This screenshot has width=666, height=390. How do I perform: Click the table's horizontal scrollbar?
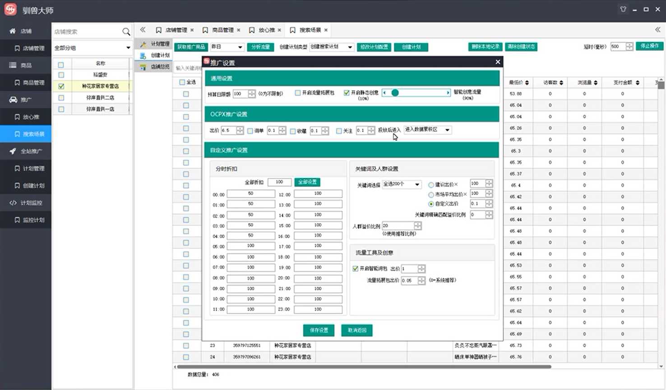364,367
